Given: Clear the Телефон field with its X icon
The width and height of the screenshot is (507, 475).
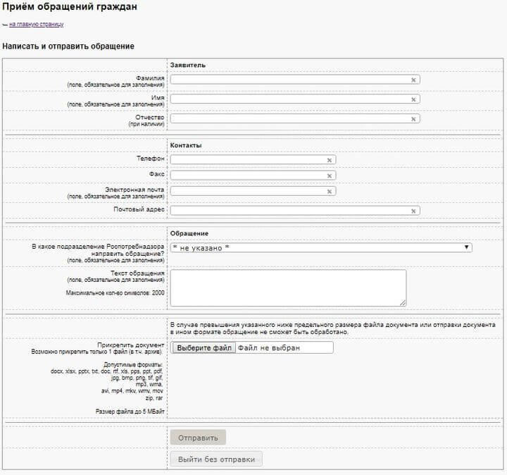Looking at the screenshot, I should point(329,160).
